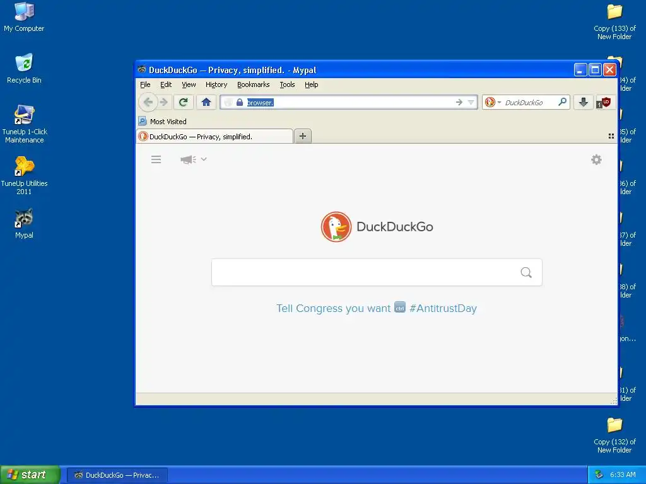
Task: Open the Help menu
Action: pos(312,84)
